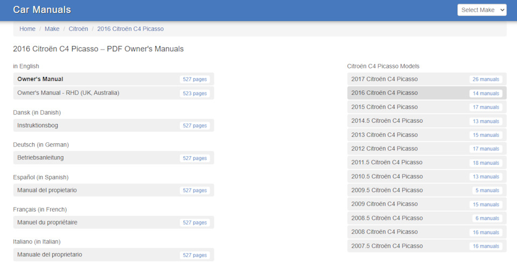Open the Select Make dropdown
The width and height of the screenshot is (517, 266).
tap(481, 10)
